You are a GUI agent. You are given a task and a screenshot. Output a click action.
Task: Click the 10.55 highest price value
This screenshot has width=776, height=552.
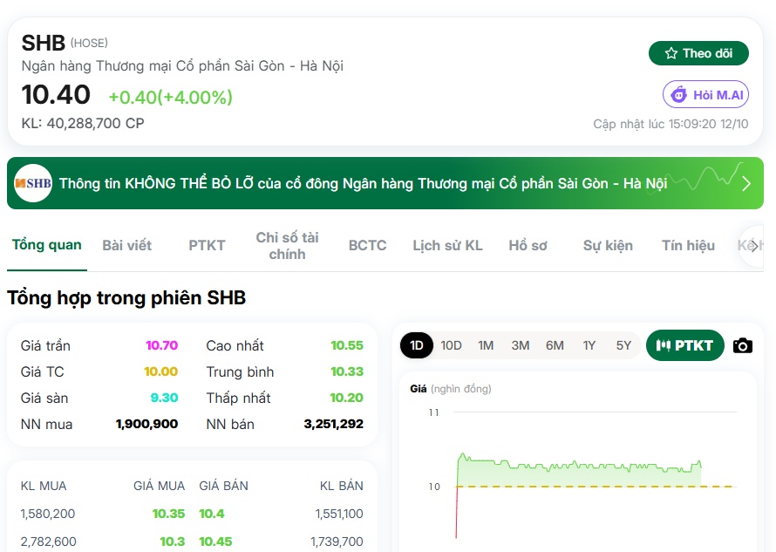click(347, 345)
